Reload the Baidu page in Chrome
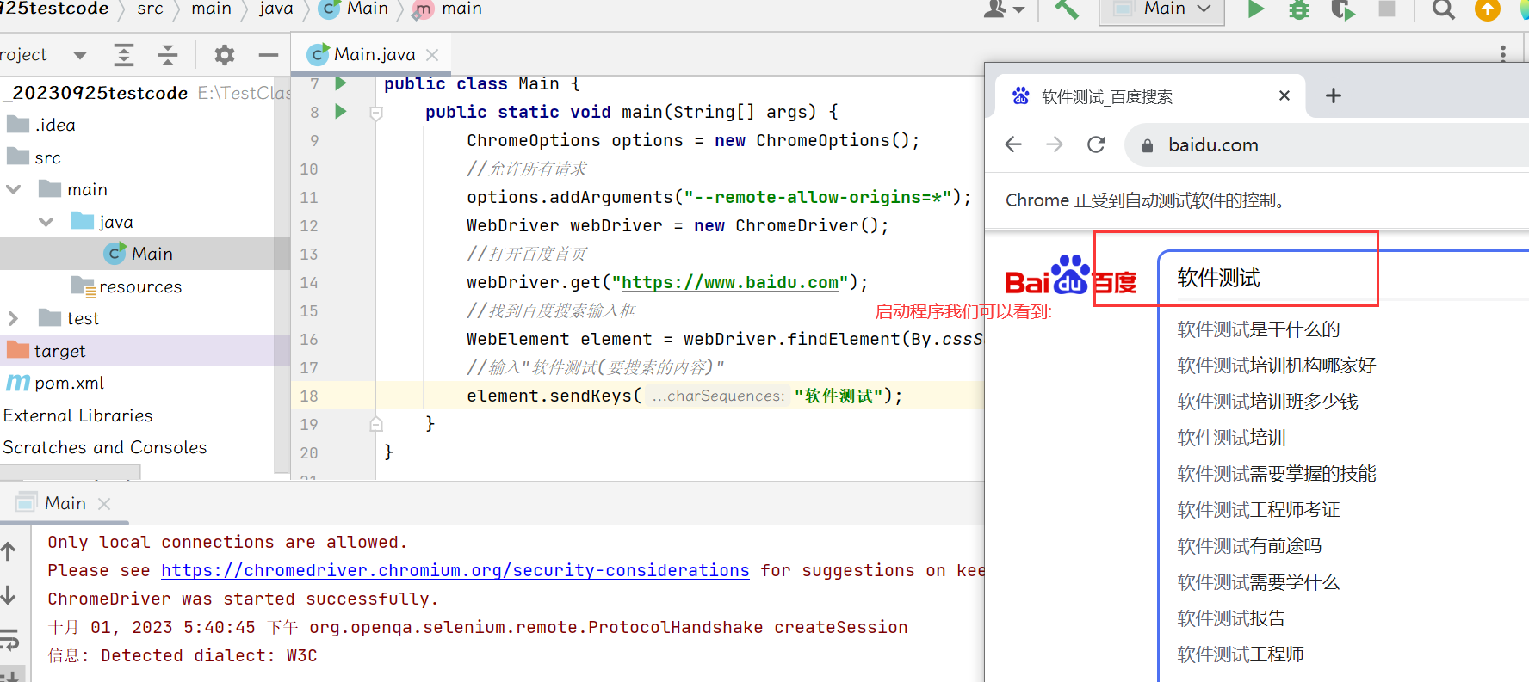This screenshot has width=1529, height=682. coord(1096,144)
